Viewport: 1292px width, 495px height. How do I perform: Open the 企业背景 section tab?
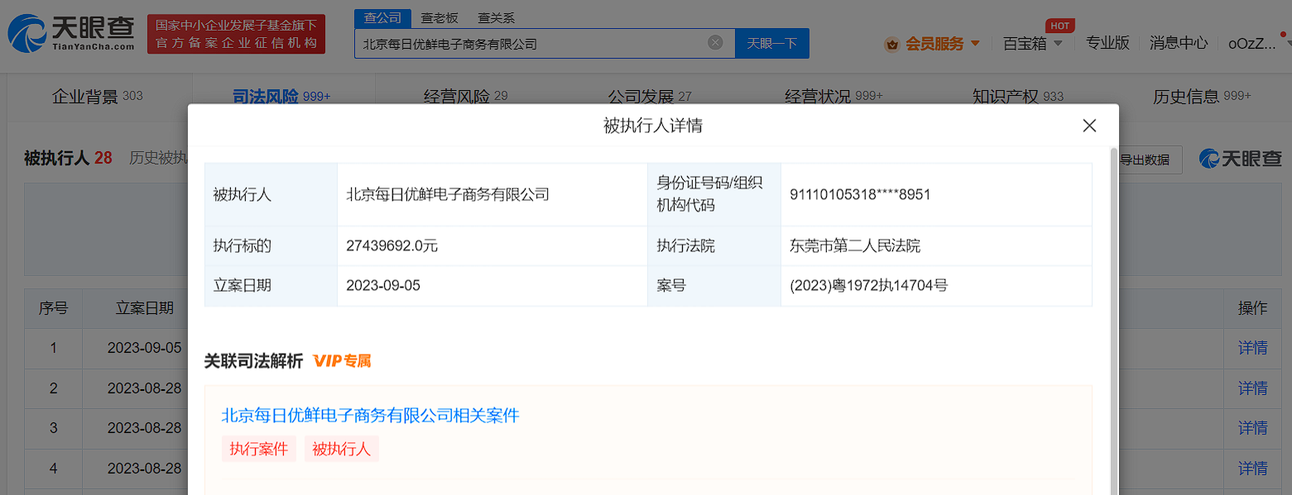tap(97, 96)
